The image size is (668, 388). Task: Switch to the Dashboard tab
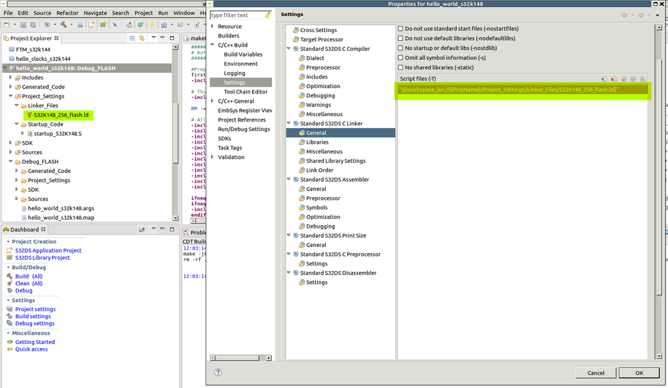(24, 230)
